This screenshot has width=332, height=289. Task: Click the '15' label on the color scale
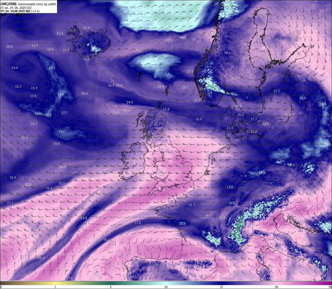221,287
